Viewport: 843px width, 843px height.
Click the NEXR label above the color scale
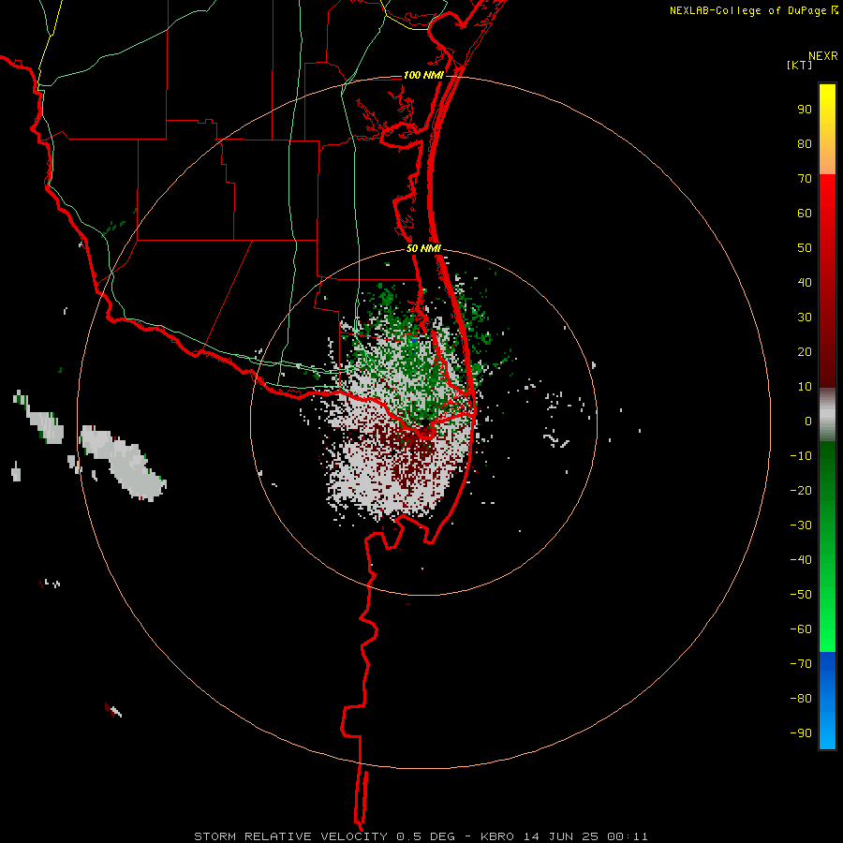pos(823,56)
